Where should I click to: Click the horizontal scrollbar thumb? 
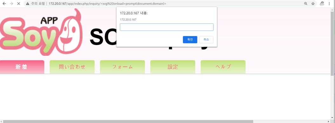(x=128, y=121)
